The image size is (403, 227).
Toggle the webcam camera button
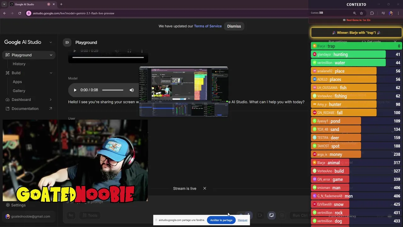260,215
